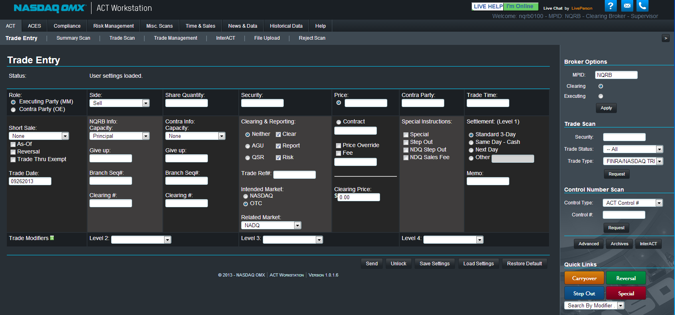Toggle the Risk checkbox

tap(278, 158)
